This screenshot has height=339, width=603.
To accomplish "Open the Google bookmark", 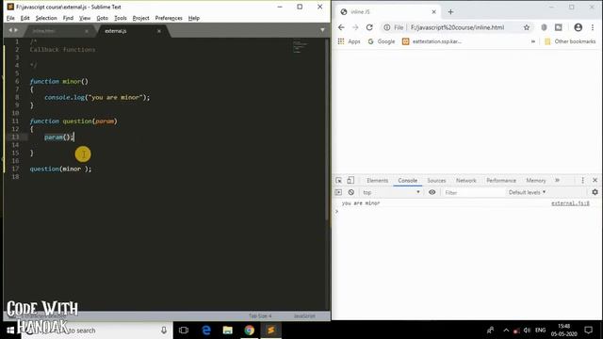I will (x=382, y=41).
